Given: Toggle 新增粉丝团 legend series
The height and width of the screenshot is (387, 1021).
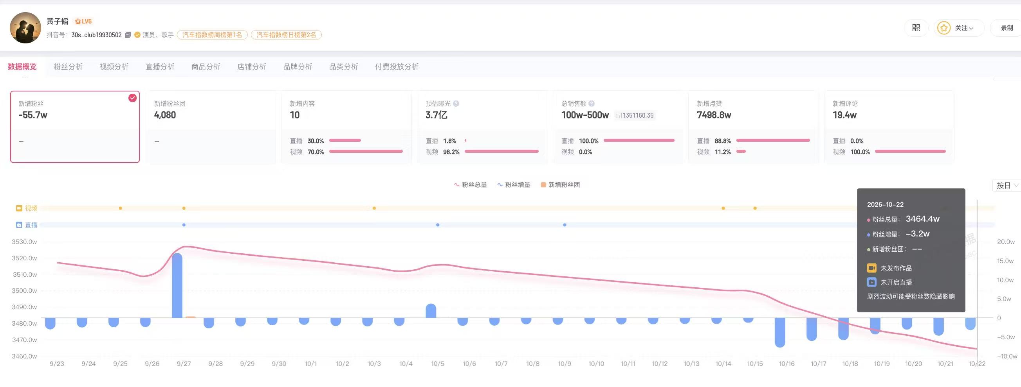Looking at the screenshot, I should coord(560,185).
